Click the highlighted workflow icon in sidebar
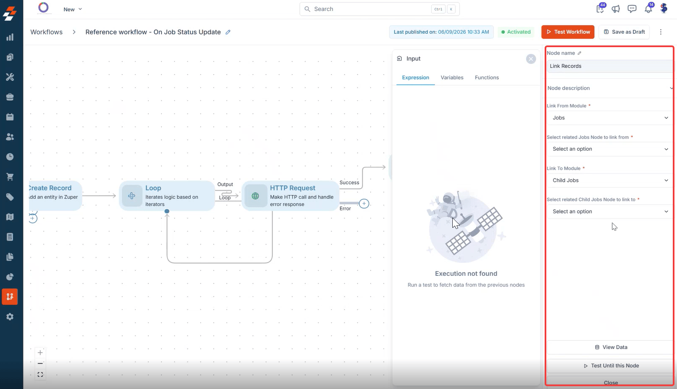 (x=10, y=297)
